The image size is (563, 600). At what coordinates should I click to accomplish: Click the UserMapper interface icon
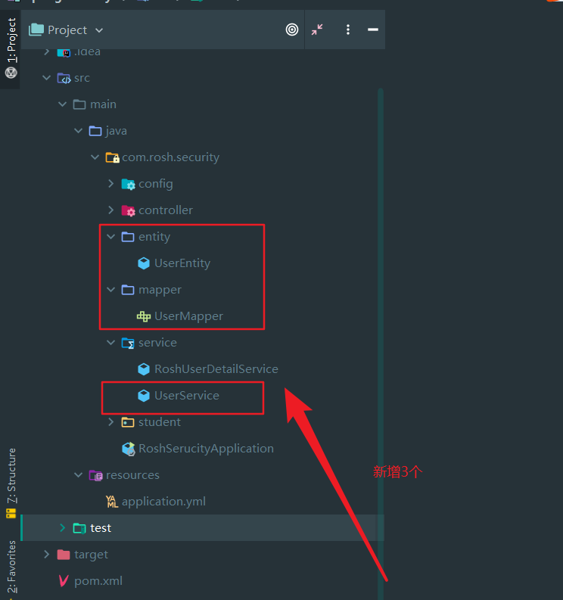[x=144, y=316]
